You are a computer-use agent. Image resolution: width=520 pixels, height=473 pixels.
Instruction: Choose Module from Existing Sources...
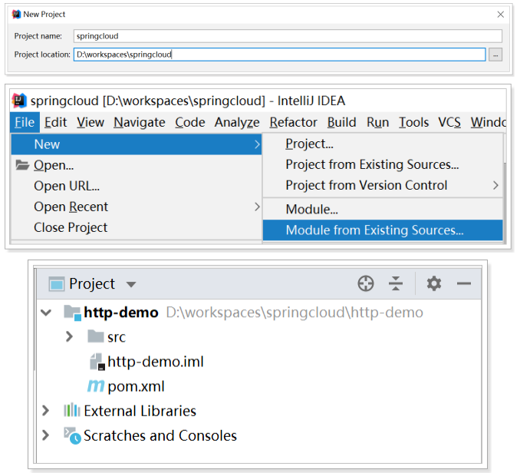pos(383,230)
